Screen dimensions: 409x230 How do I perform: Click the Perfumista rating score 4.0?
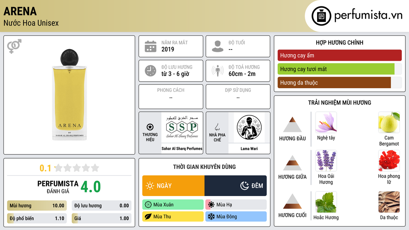91,187
